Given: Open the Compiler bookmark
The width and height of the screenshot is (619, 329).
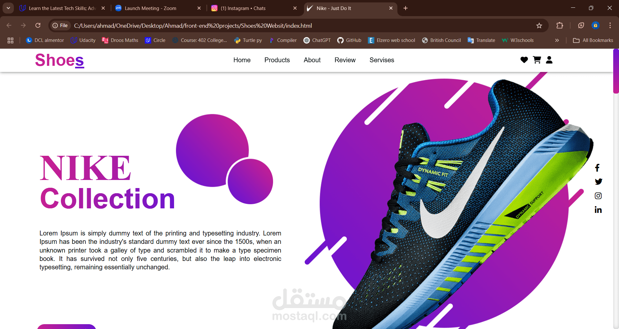Looking at the screenshot, I should (x=282, y=40).
